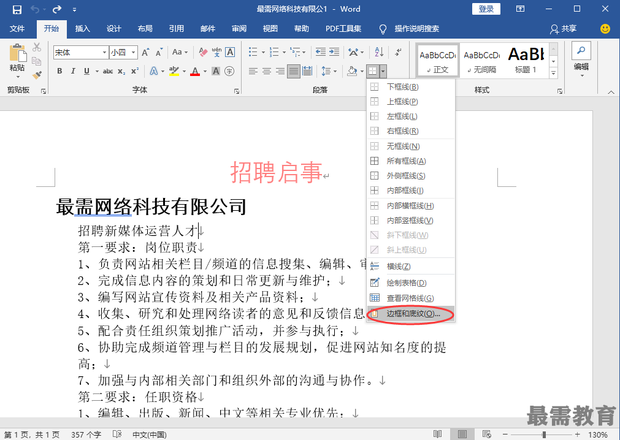Click the distributed alignment icon
Viewport: 620px width, 440px height.
307,71
